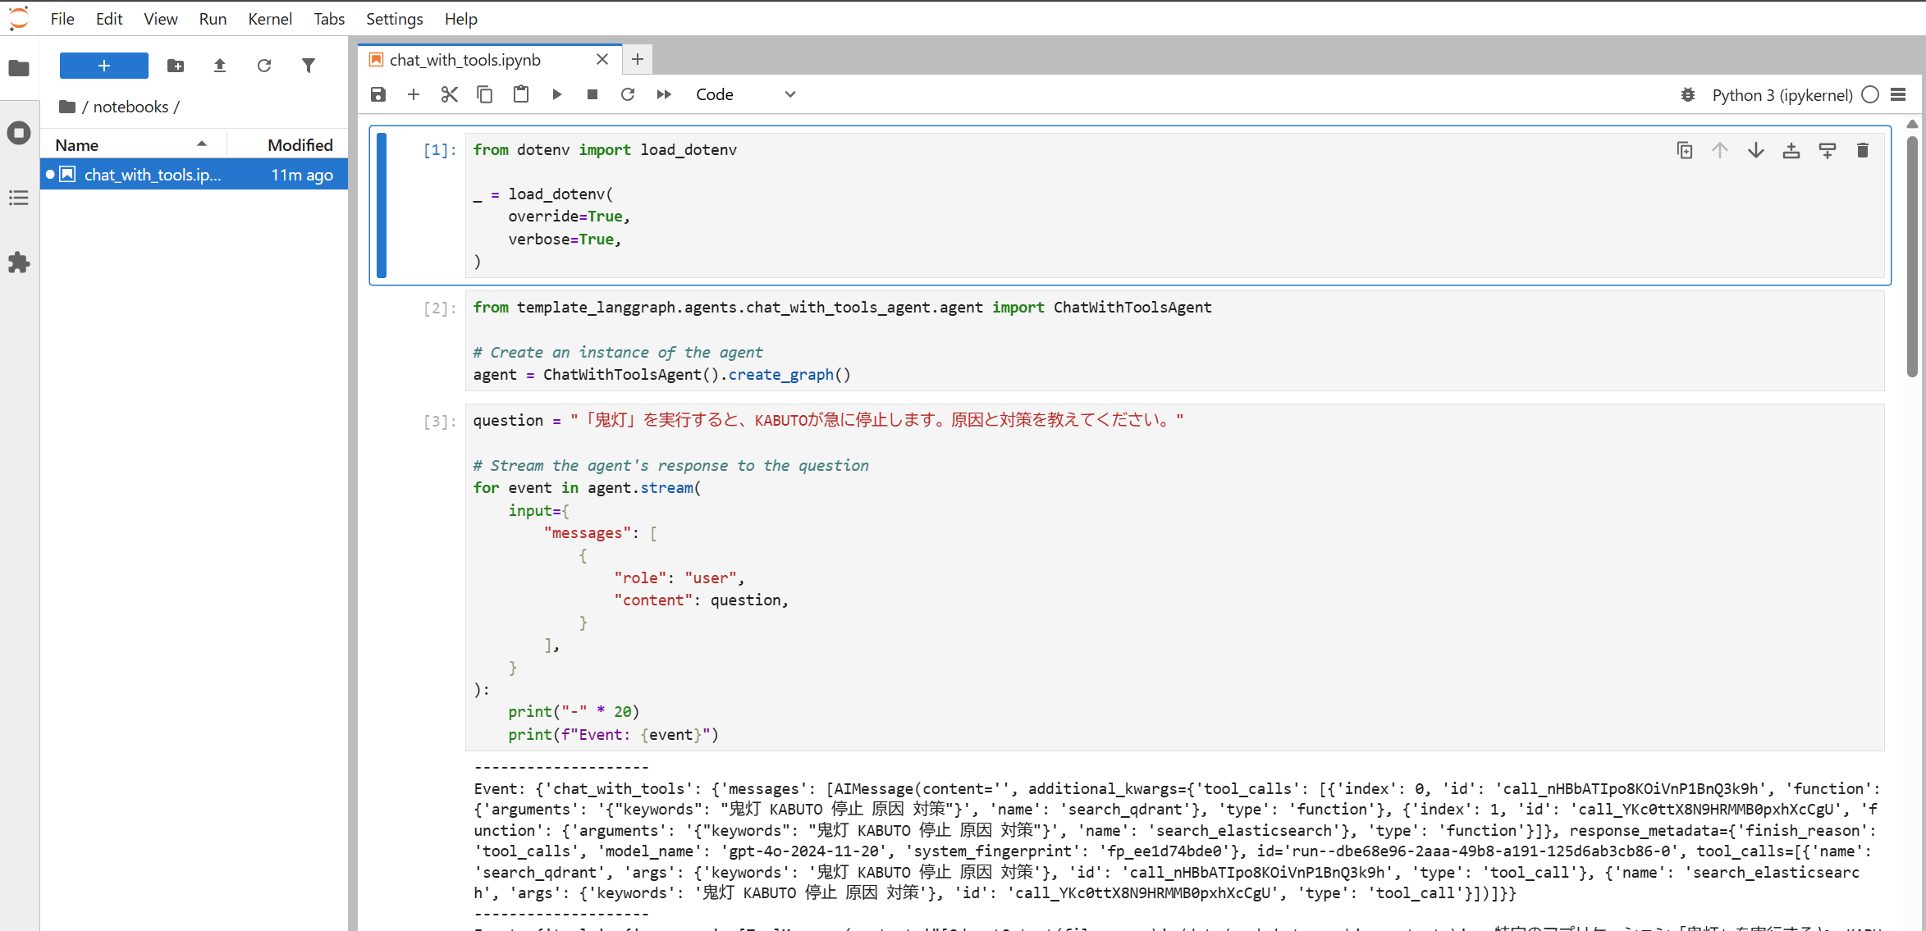Click the question assignment line in cell 3
Image resolution: width=1926 pixels, height=931 pixels.
829,420
